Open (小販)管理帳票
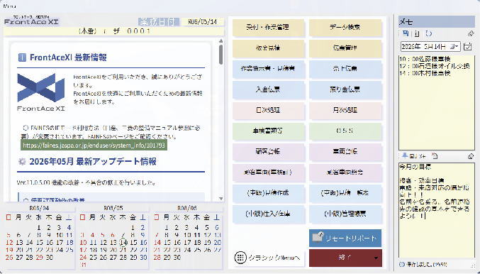 345,214
